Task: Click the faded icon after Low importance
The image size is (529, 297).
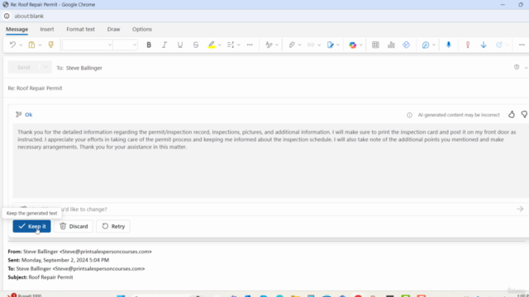Action: tap(499, 45)
